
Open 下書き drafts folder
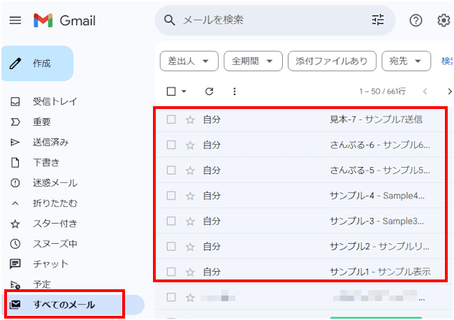[46, 163]
